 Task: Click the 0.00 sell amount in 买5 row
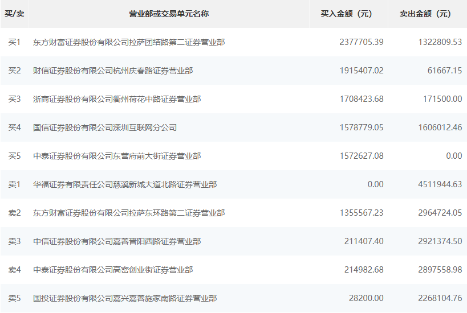click(454, 156)
